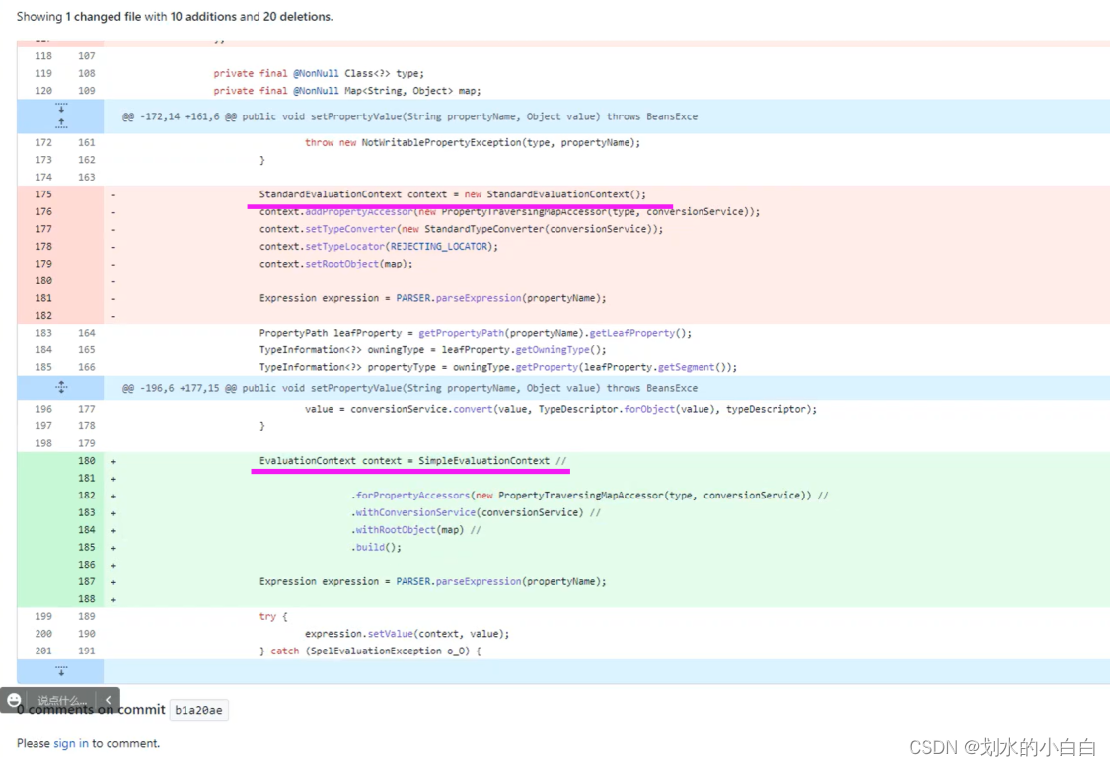Select deleted line number 182

coord(43,315)
